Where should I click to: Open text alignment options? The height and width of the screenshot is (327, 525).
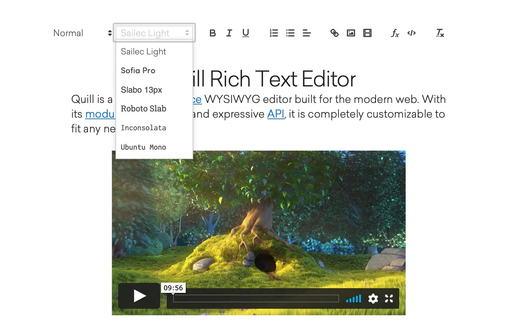click(x=307, y=33)
